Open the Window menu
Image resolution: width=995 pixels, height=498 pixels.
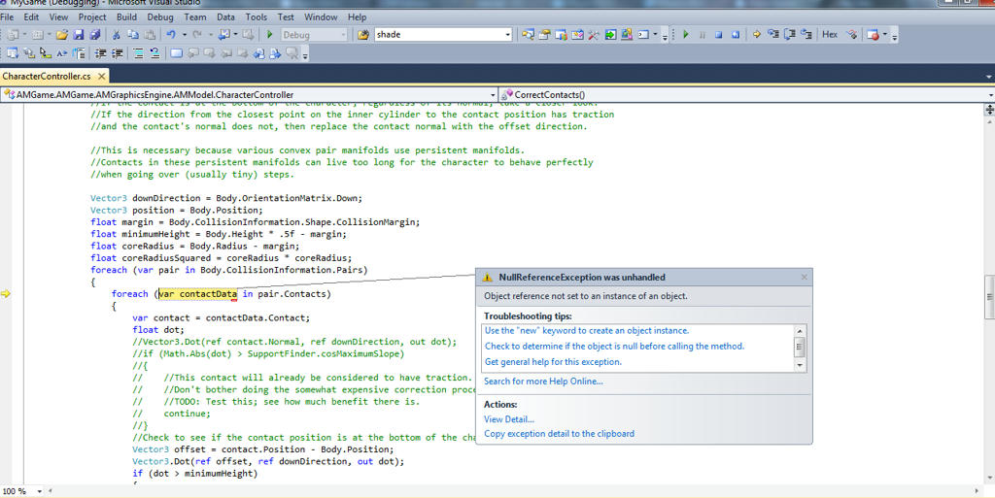pos(321,17)
